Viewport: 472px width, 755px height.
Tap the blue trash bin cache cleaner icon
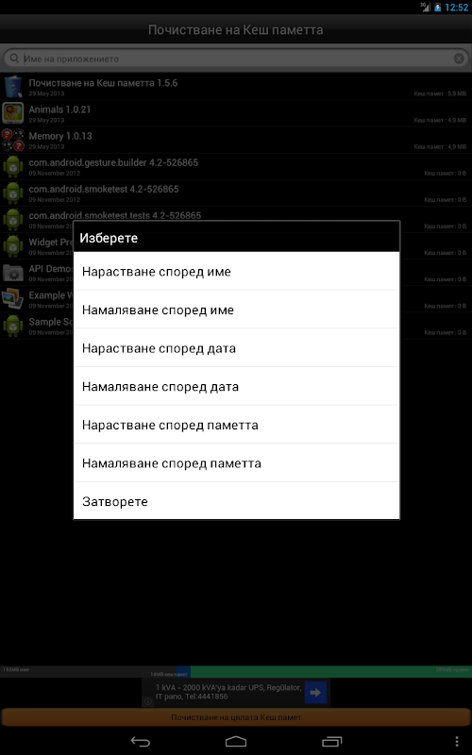(x=13, y=87)
